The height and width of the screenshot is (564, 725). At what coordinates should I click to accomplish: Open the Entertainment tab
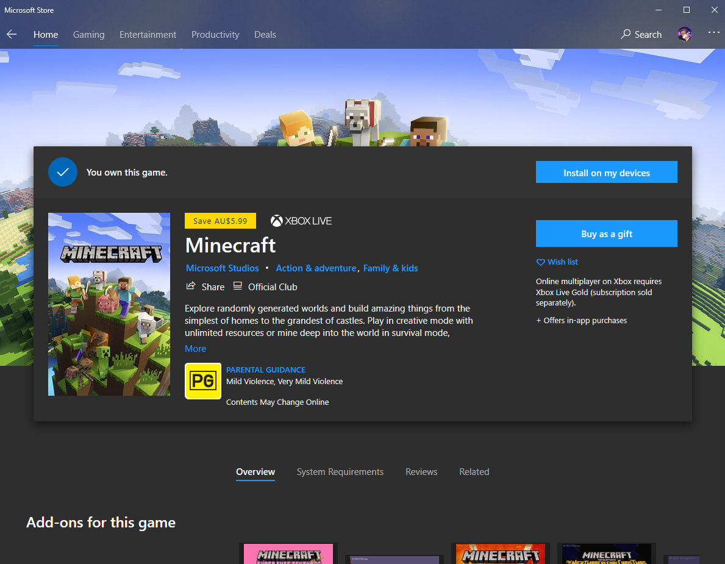point(148,35)
